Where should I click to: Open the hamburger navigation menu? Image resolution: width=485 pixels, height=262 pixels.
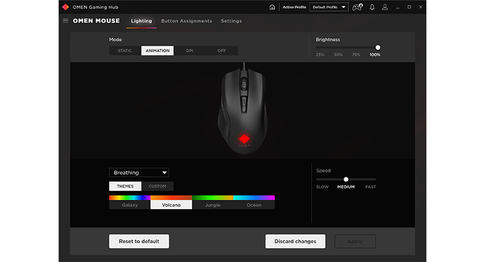pyautogui.click(x=65, y=21)
